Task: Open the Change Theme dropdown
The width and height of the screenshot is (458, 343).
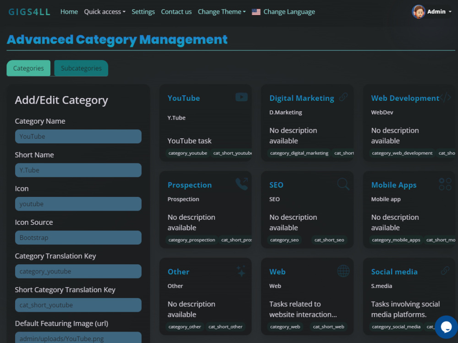Action: (222, 12)
